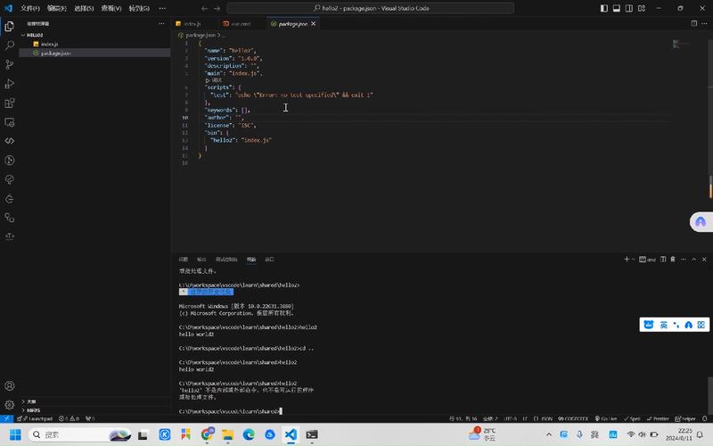Open explorer views more actions ellipsis
Image resolution: width=713 pixels, height=446 pixels.
click(161, 24)
